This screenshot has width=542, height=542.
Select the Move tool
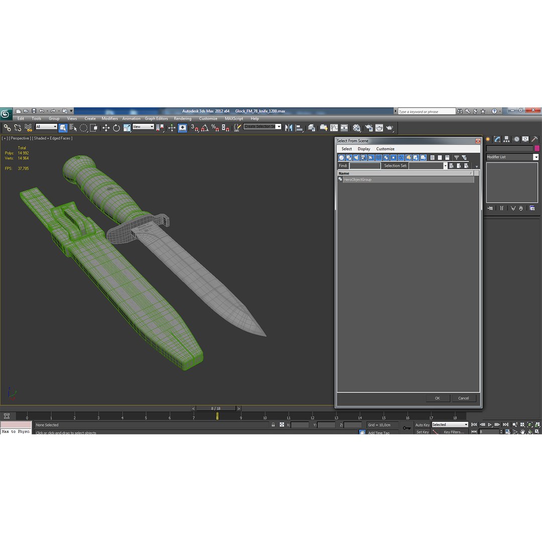[106, 128]
